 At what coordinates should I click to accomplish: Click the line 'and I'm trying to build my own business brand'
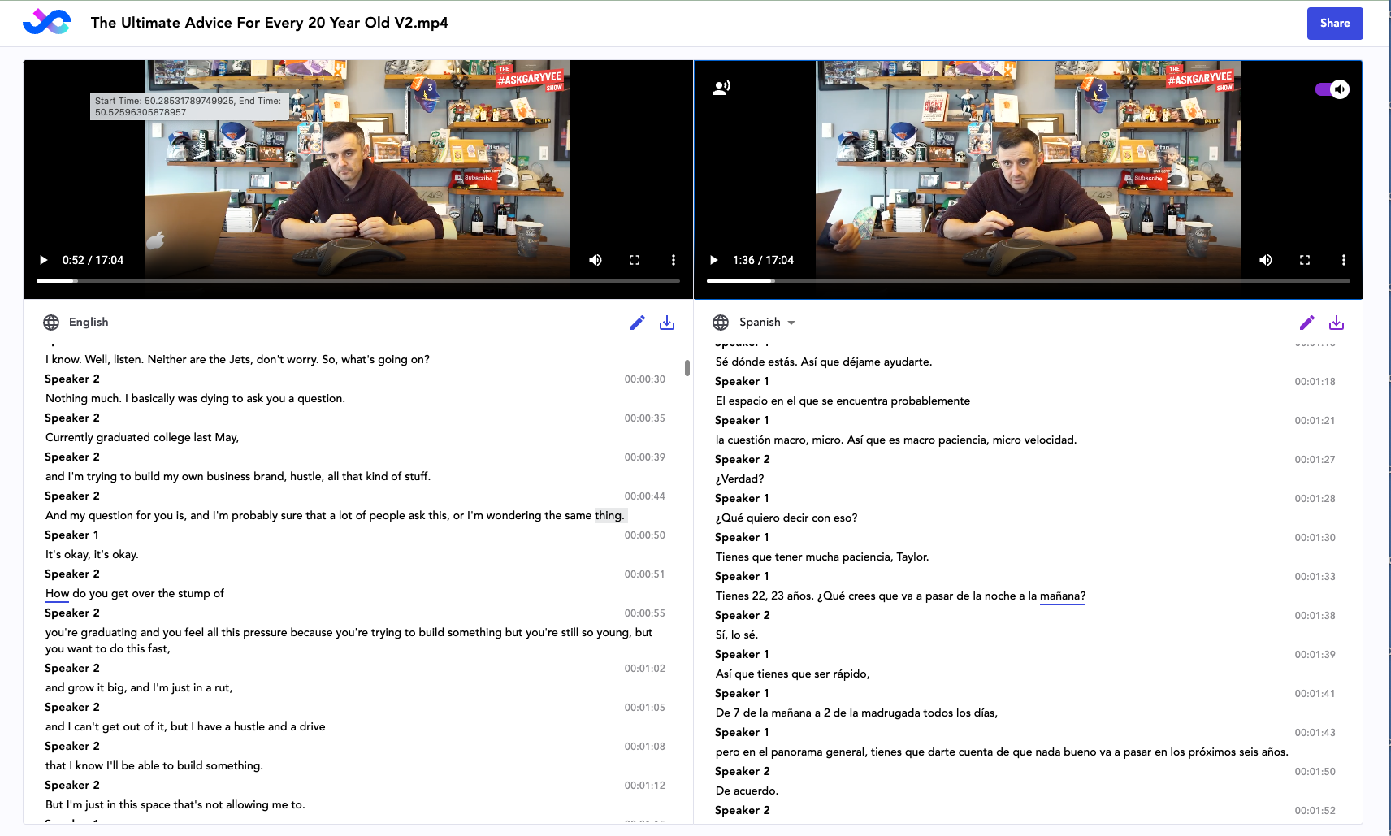coord(238,476)
